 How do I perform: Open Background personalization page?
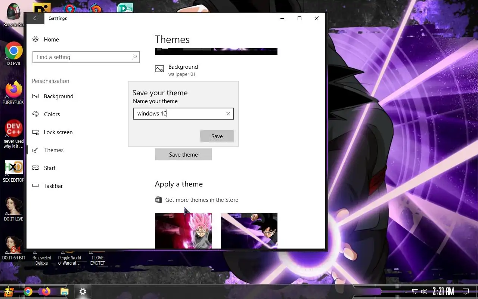coord(53,96)
